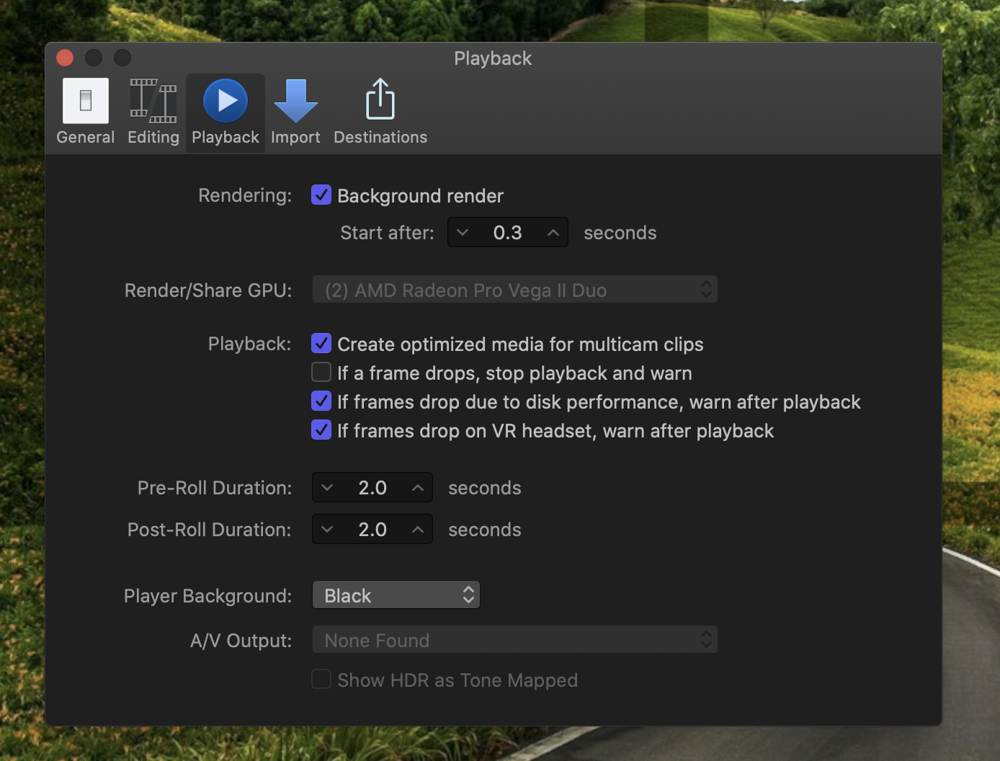Uncheck Create optimized media for multicam clips

pyautogui.click(x=321, y=344)
